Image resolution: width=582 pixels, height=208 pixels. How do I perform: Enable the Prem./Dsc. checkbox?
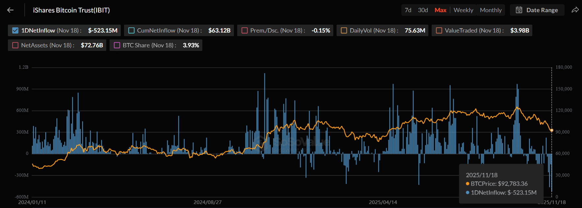[x=244, y=31]
